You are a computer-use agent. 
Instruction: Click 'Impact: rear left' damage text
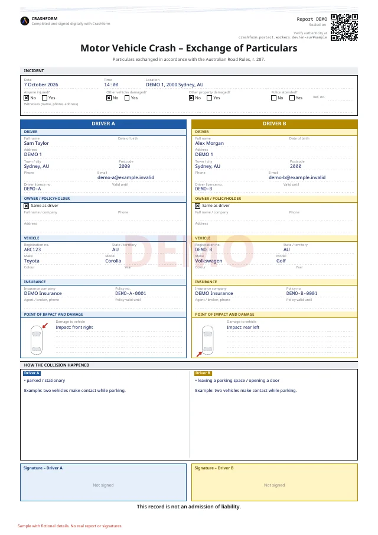[x=243, y=328]
